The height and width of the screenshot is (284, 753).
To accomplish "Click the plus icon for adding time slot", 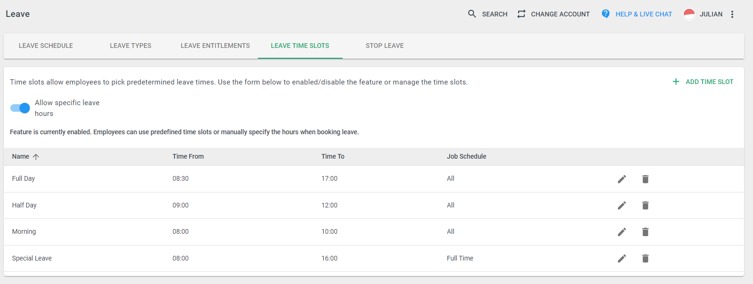I will pos(676,82).
